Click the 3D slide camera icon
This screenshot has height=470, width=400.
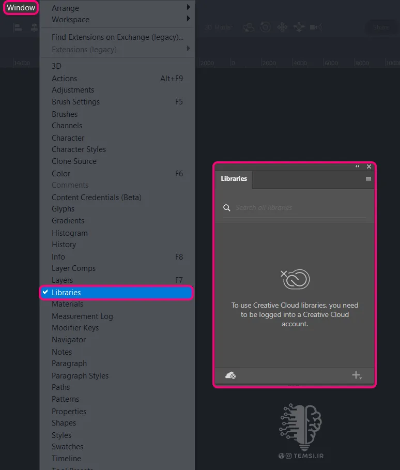(299, 27)
